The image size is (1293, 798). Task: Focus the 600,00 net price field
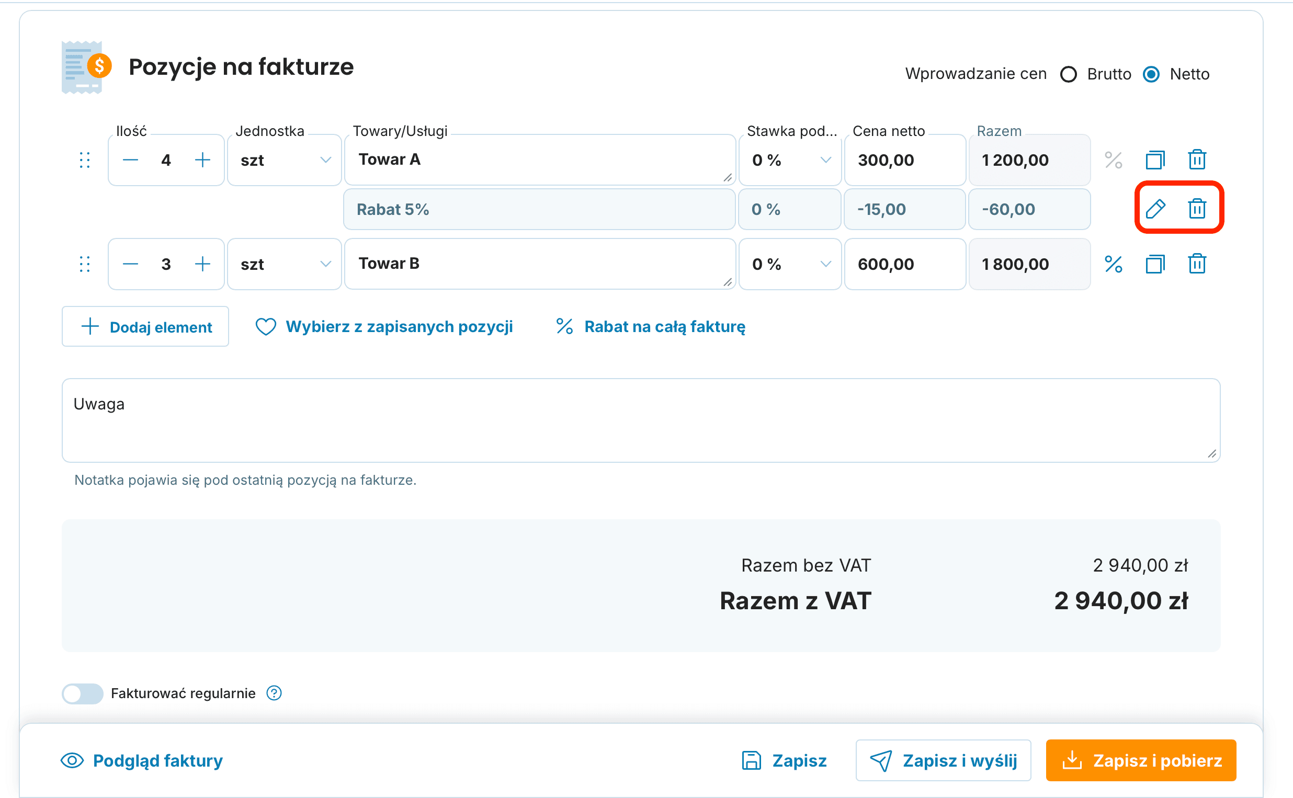click(x=904, y=264)
